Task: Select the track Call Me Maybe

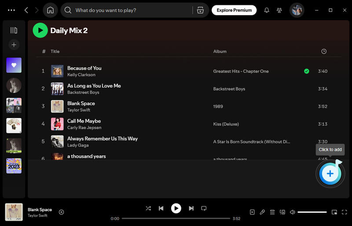Action: (84, 121)
